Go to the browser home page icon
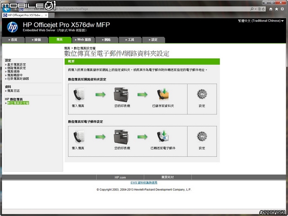The height and width of the screenshot is (216, 288). click(x=271, y=9)
